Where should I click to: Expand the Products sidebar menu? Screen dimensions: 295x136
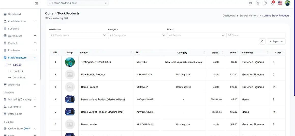[20, 43]
